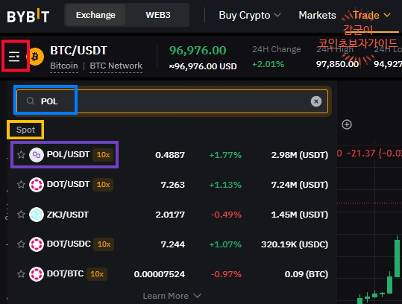This screenshot has width=402, height=304.
Task: Click the DOT/USDT coin logo
Action: (37, 184)
